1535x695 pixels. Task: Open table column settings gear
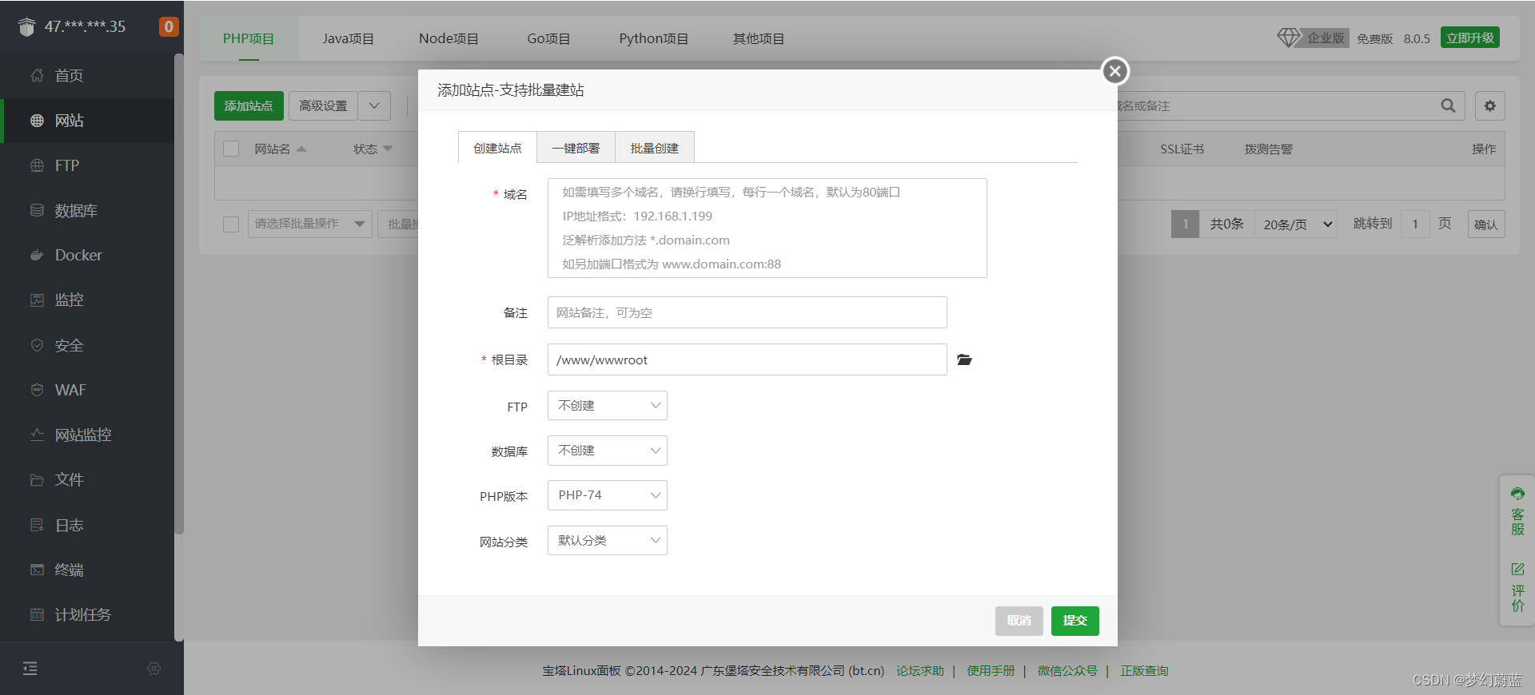coord(1490,105)
